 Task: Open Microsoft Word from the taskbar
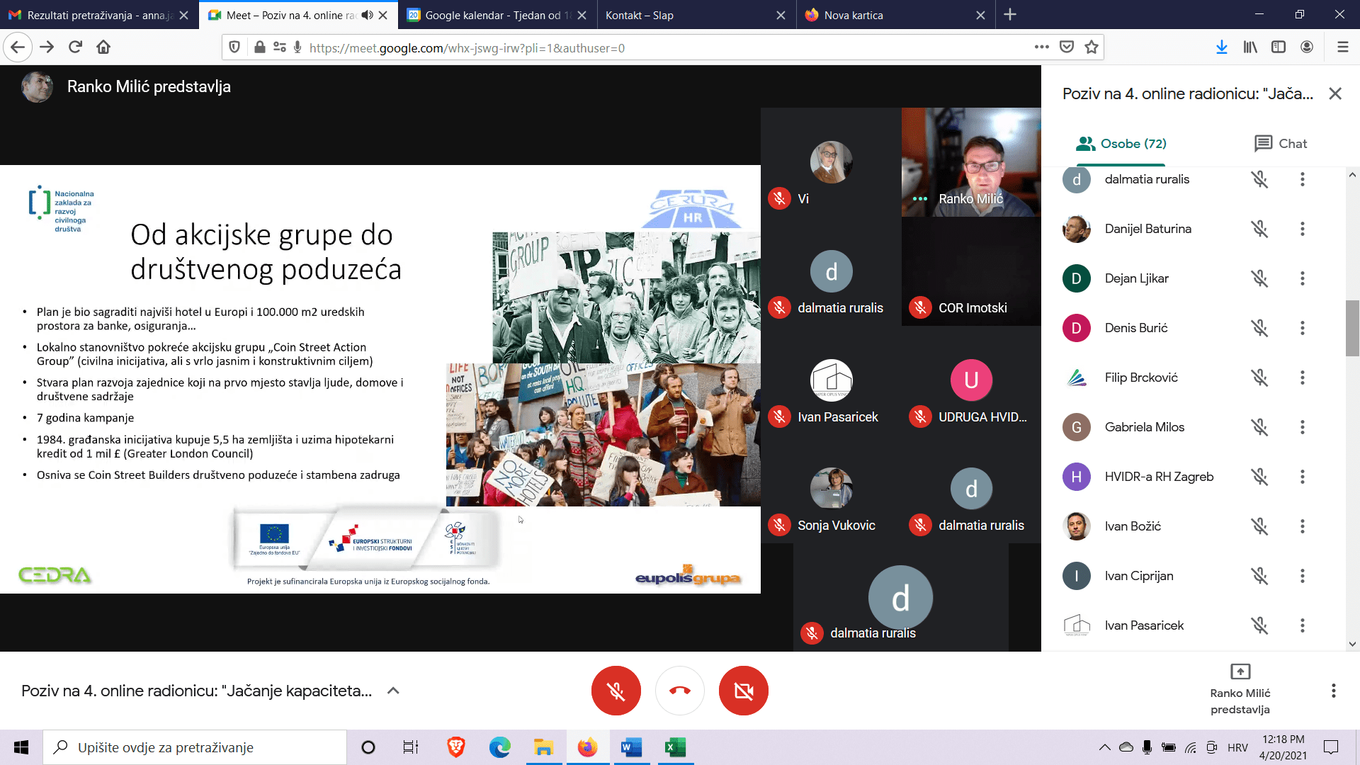pyautogui.click(x=630, y=747)
